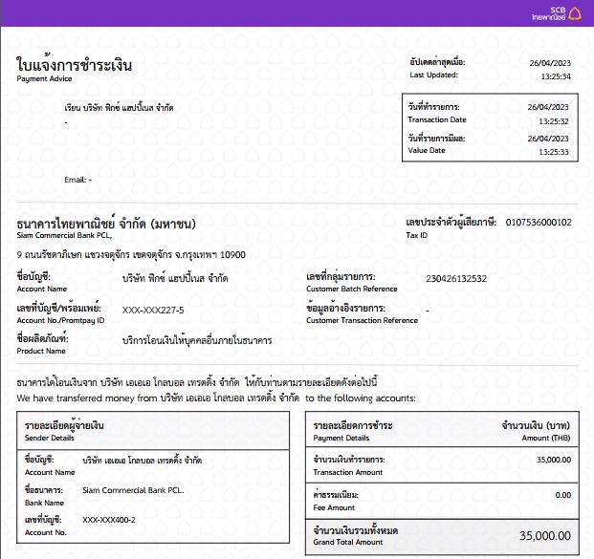Click 'Customer Transaction Reference' label
The height and width of the screenshot is (559, 594).
(363, 320)
